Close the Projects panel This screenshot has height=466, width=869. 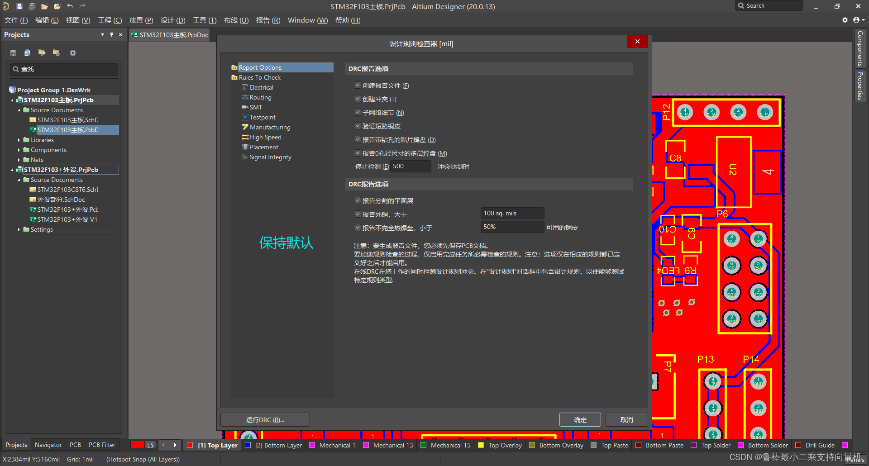point(120,35)
